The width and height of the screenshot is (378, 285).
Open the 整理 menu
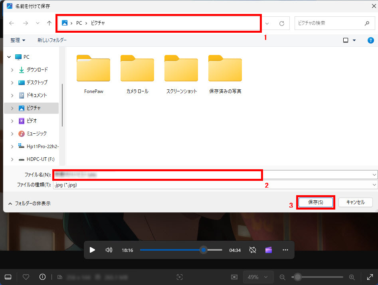coord(18,40)
